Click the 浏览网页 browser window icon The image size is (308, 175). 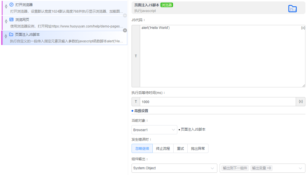click(11, 19)
